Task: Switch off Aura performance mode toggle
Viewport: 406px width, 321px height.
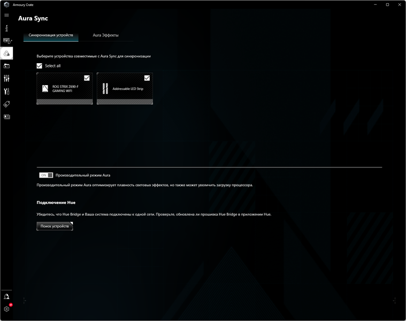Action: (x=46, y=175)
